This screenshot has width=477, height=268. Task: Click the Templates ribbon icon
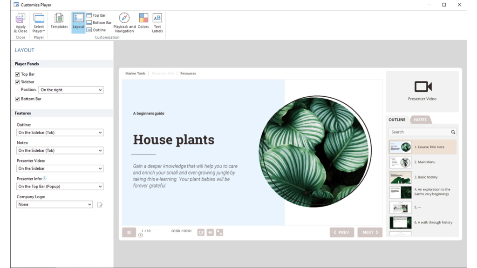(x=59, y=21)
